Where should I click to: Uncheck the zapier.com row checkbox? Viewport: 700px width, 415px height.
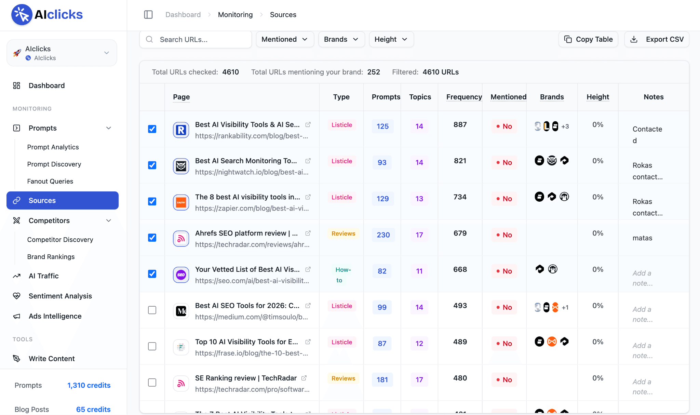click(x=152, y=201)
